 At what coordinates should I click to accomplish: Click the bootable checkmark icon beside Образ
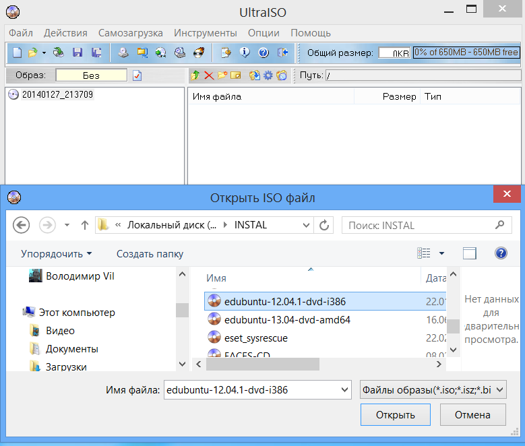coord(137,75)
